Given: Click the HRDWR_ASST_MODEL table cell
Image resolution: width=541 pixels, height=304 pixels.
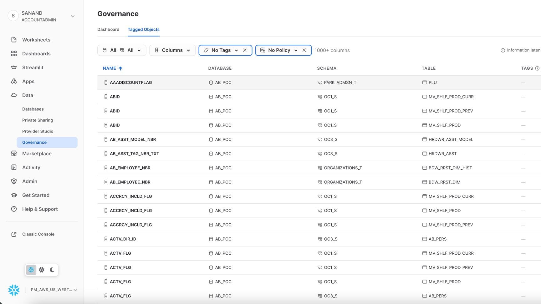Looking at the screenshot, I should pos(451,139).
